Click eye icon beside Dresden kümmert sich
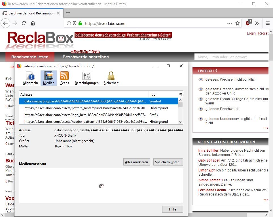The width and height of the screenshot is (273, 217). point(201,89)
